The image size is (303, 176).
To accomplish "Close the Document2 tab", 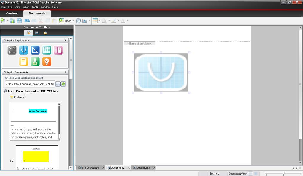I will pos(129,168).
